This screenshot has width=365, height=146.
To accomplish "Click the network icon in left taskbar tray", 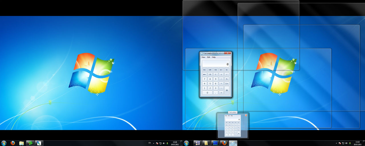I will (x=161, y=143).
